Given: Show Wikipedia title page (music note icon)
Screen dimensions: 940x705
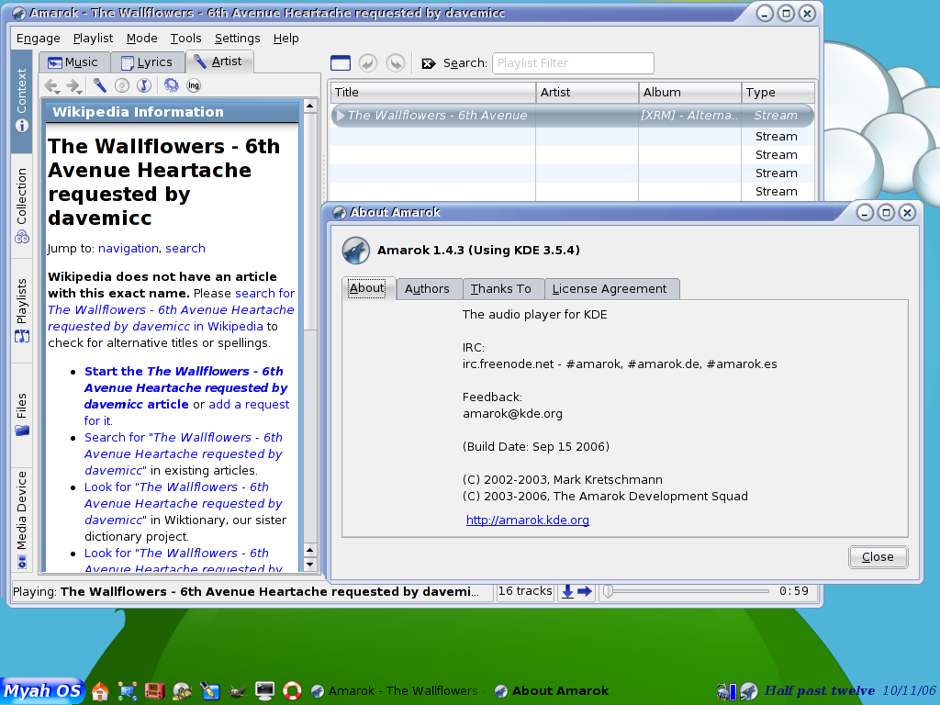Looking at the screenshot, I should [144, 85].
